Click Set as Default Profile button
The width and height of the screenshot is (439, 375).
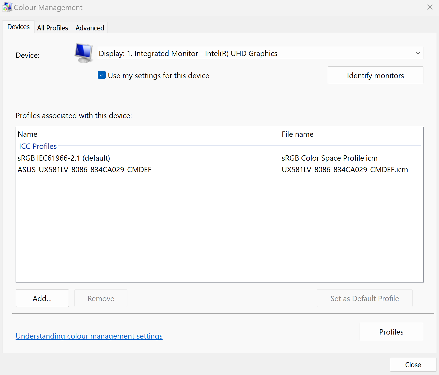(365, 298)
